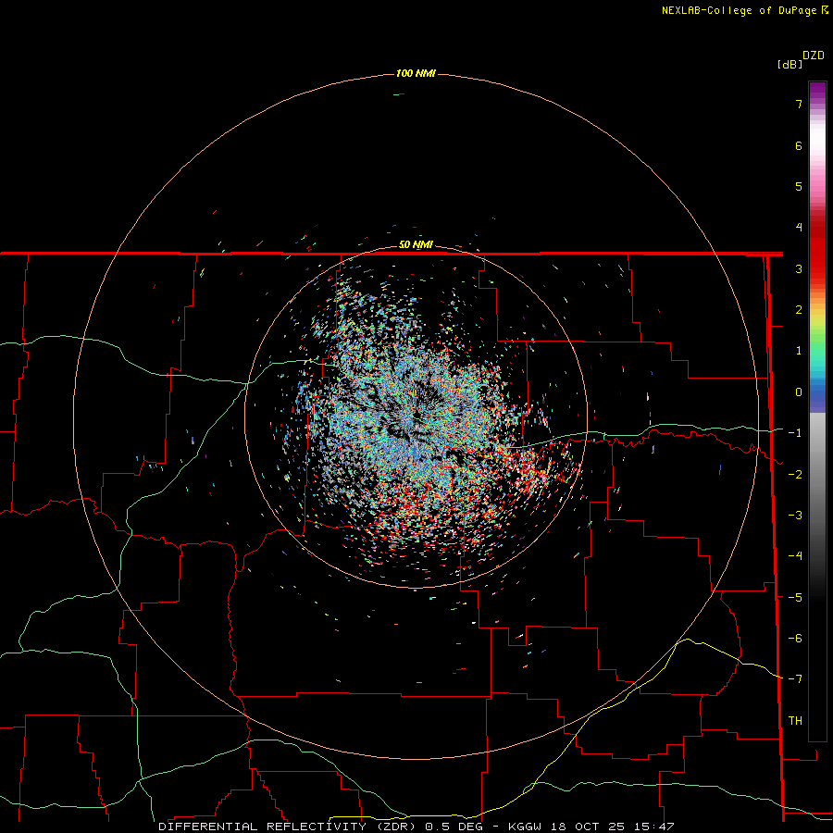The width and height of the screenshot is (833, 833).
Task: Click the -4 value on the color scale
Action: tap(795, 557)
